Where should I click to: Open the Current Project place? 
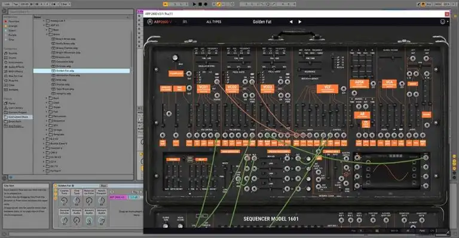(17, 112)
